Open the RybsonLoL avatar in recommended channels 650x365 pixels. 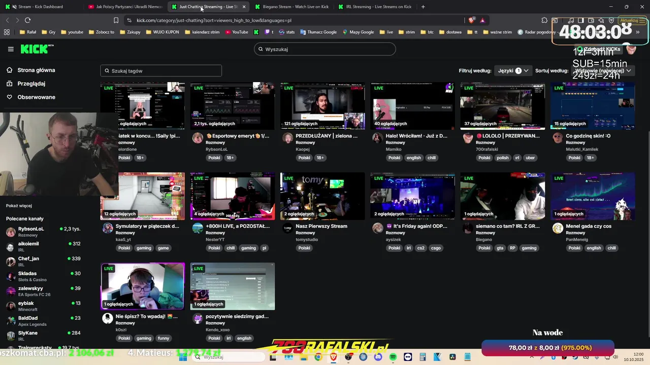(x=11, y=232)
